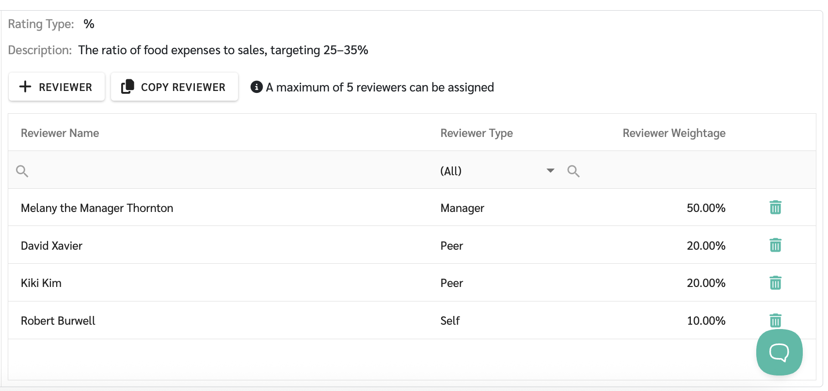Delete reviewer Robert Burwell
This screenshot has height=391, width=828.
[x=775, y=320]
